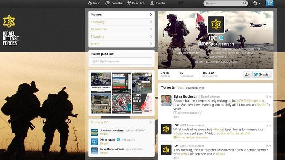285x160 pixels.
Task: Click the chevron on the Favoritos row
Action: (x=151, y=37)
